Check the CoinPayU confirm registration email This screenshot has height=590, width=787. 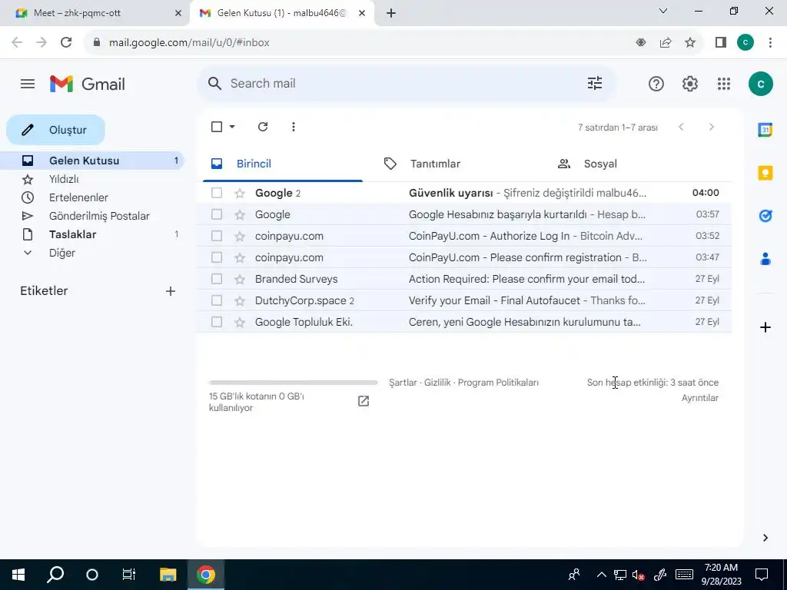click(x=217, y=257)
